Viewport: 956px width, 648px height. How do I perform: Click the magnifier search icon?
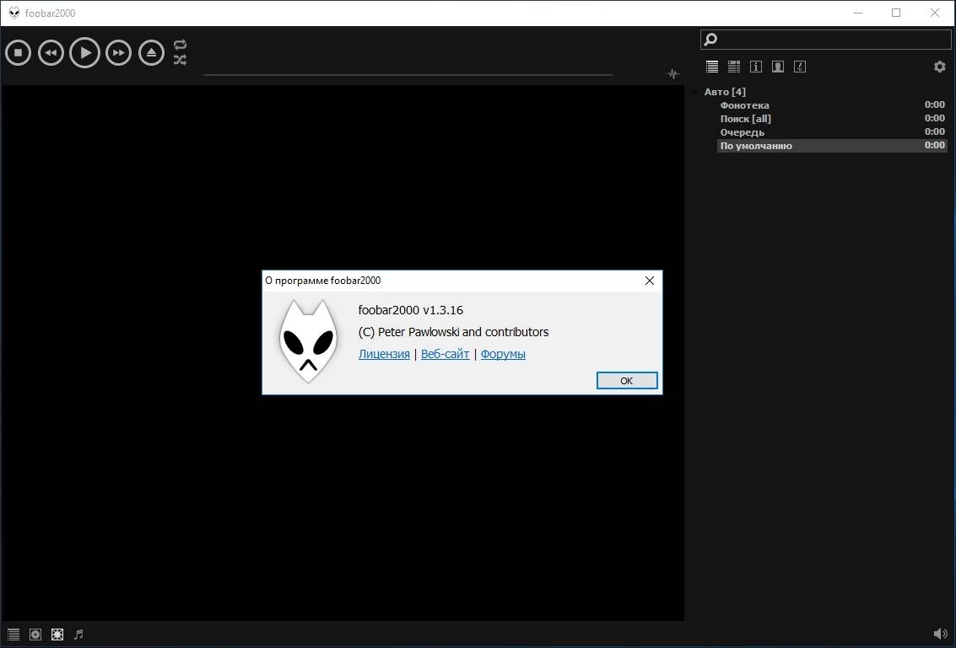point(710,40)
